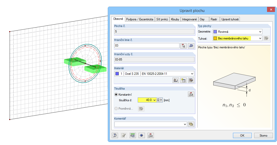Click the orange Tuhost color swatch
The width and height of the screenshot is (277, 145).
(x=215, y=38)
